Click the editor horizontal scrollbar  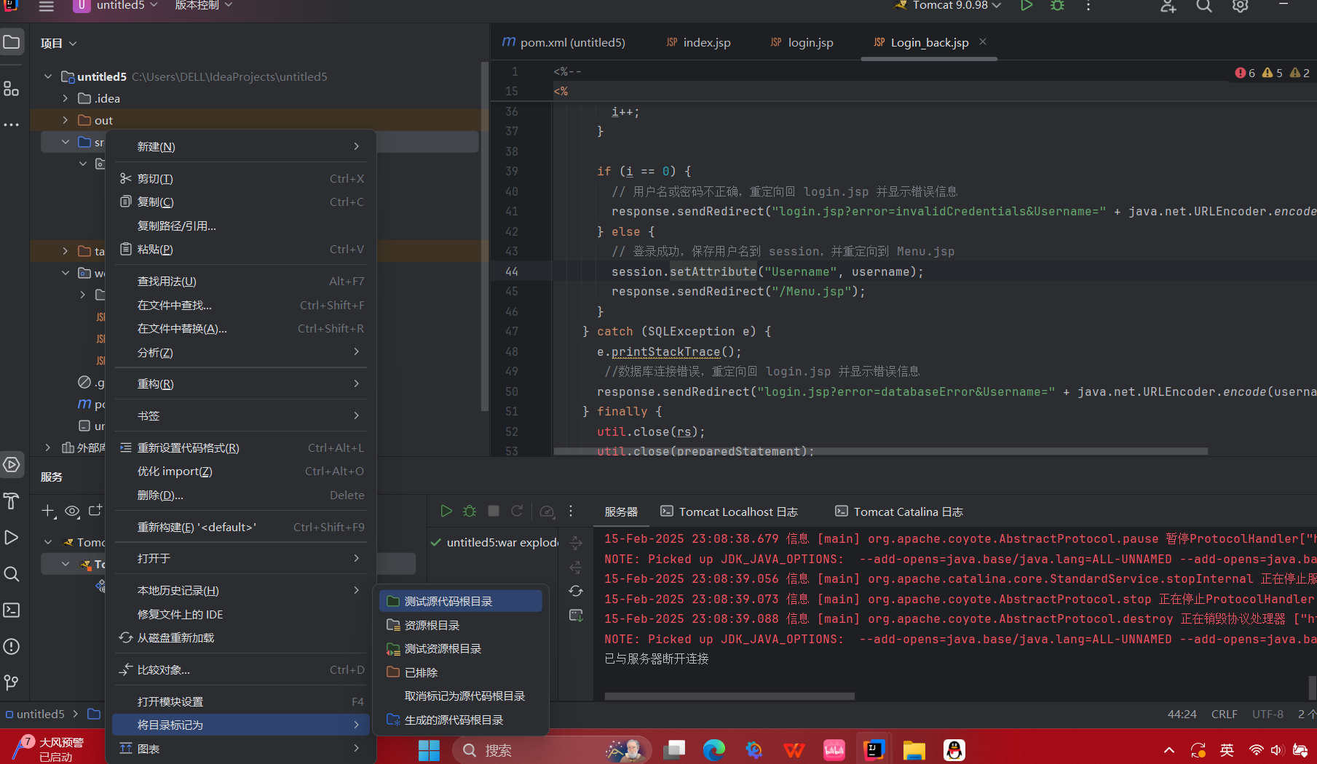point(881,451)
